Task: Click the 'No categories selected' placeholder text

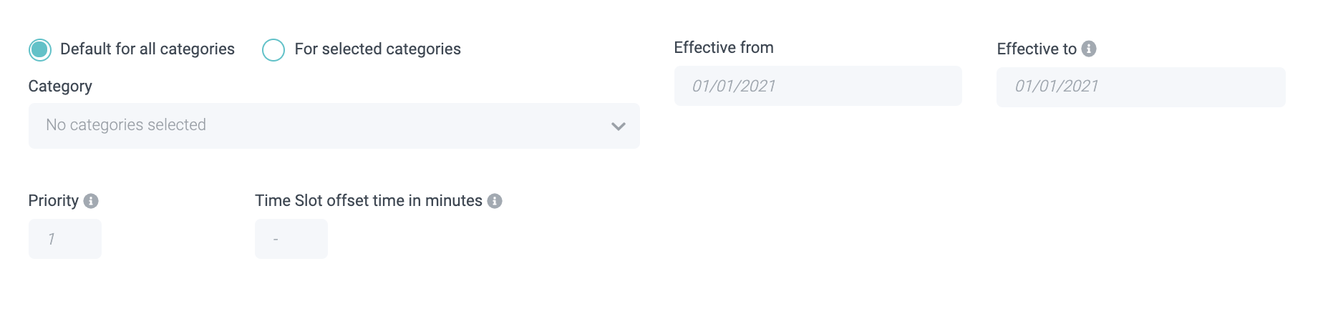Action: pos(126,125)
